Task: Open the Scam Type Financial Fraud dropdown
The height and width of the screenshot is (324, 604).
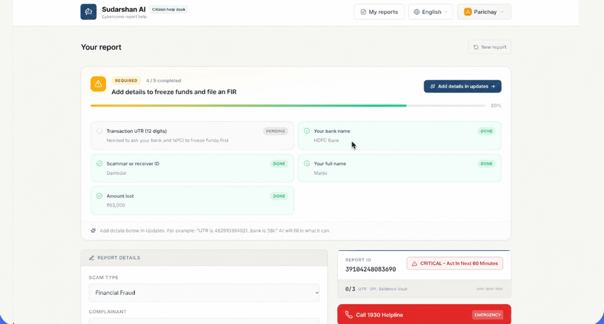Action: [204, 293]
